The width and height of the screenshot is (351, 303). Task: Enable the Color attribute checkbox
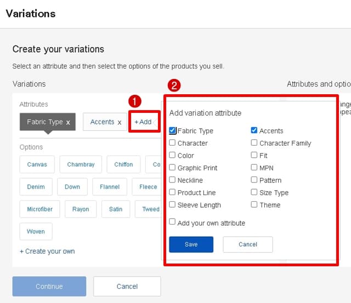173,156
